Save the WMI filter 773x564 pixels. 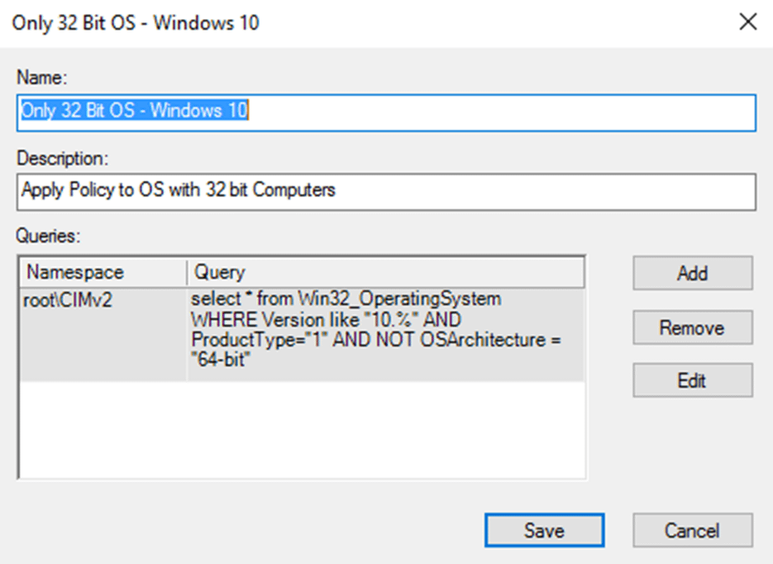(x=544, y=530)
